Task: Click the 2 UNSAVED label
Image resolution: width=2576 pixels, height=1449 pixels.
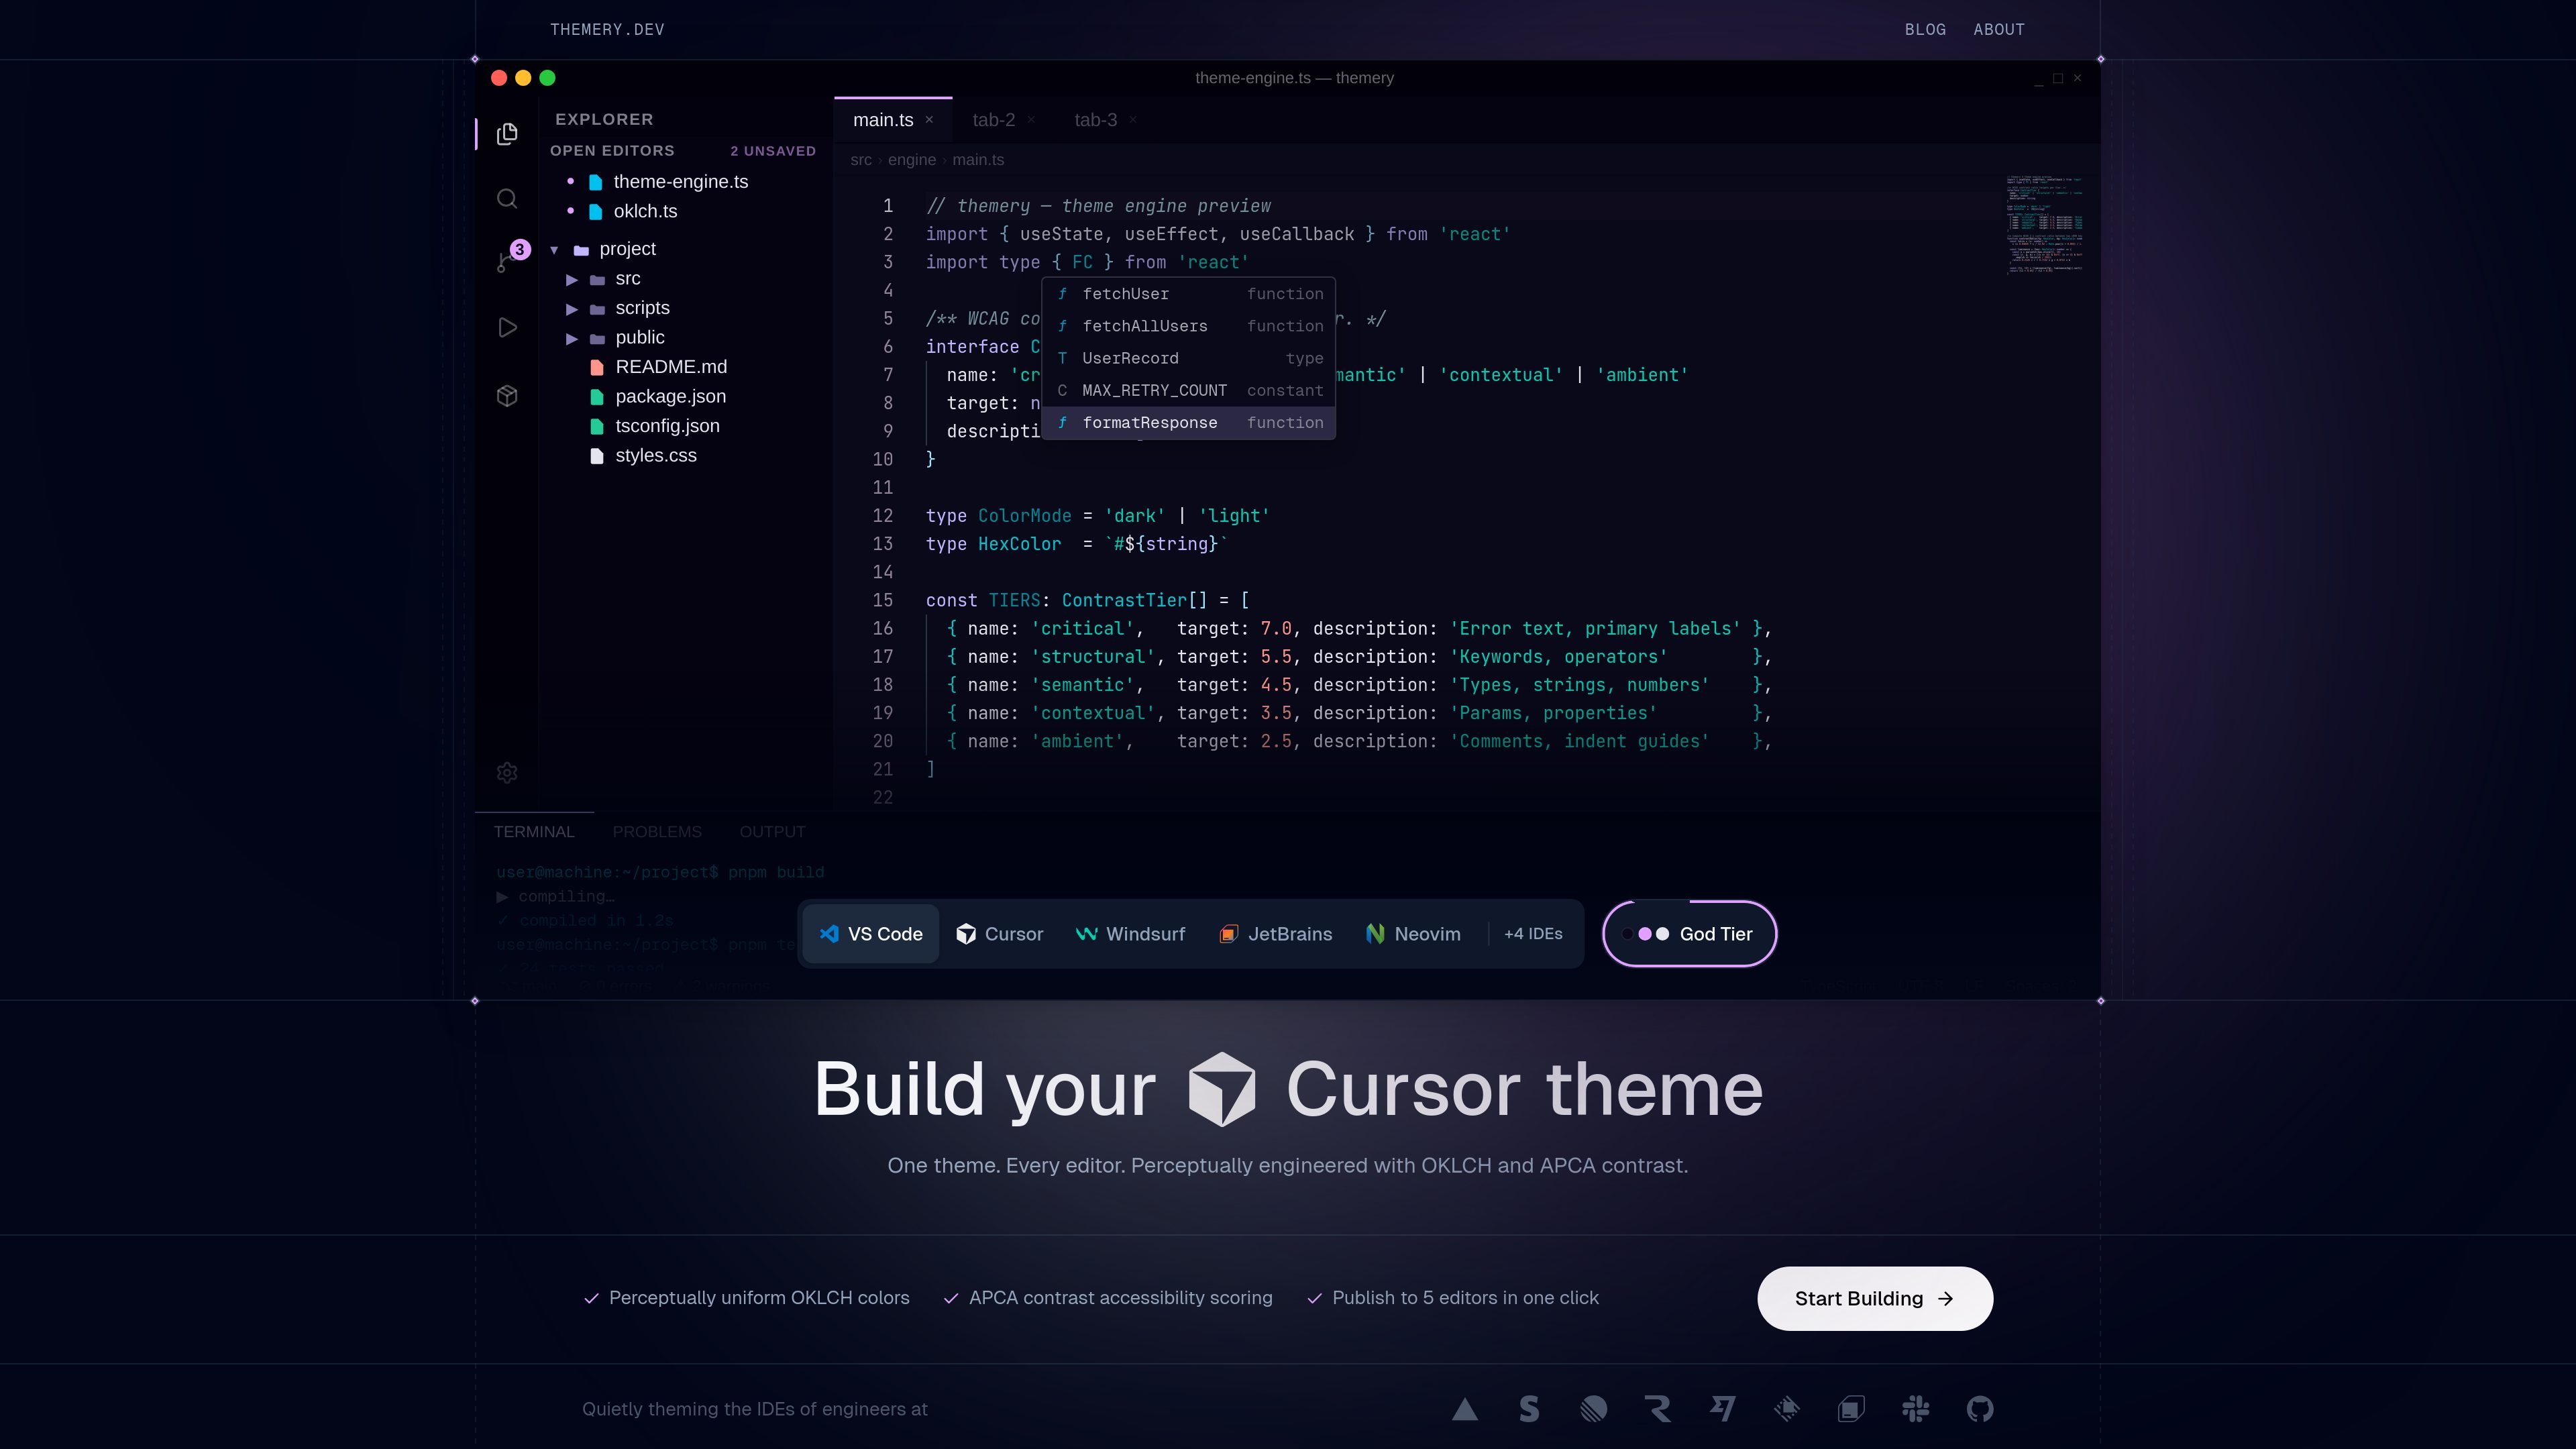Action: point(773,151)
